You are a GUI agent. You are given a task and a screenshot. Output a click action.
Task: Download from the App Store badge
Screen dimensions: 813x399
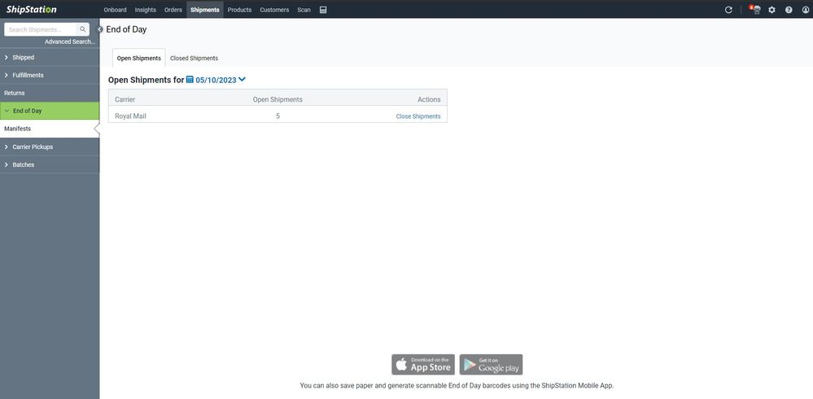click(422, 364)
